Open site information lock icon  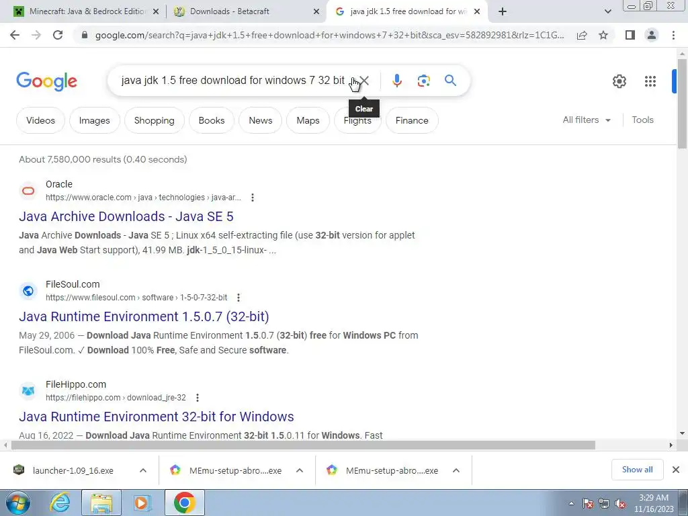pos(85,35)
